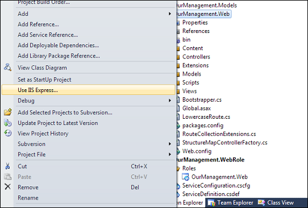Select the bin folder
Image resolution: width=308 pixels, height=208 pixels.
coord(186,39)
